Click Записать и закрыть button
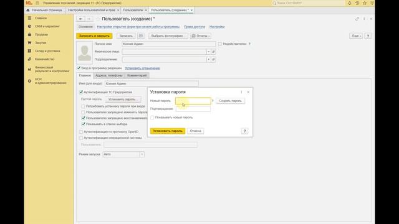399x224 pixels. coord(94,36)
